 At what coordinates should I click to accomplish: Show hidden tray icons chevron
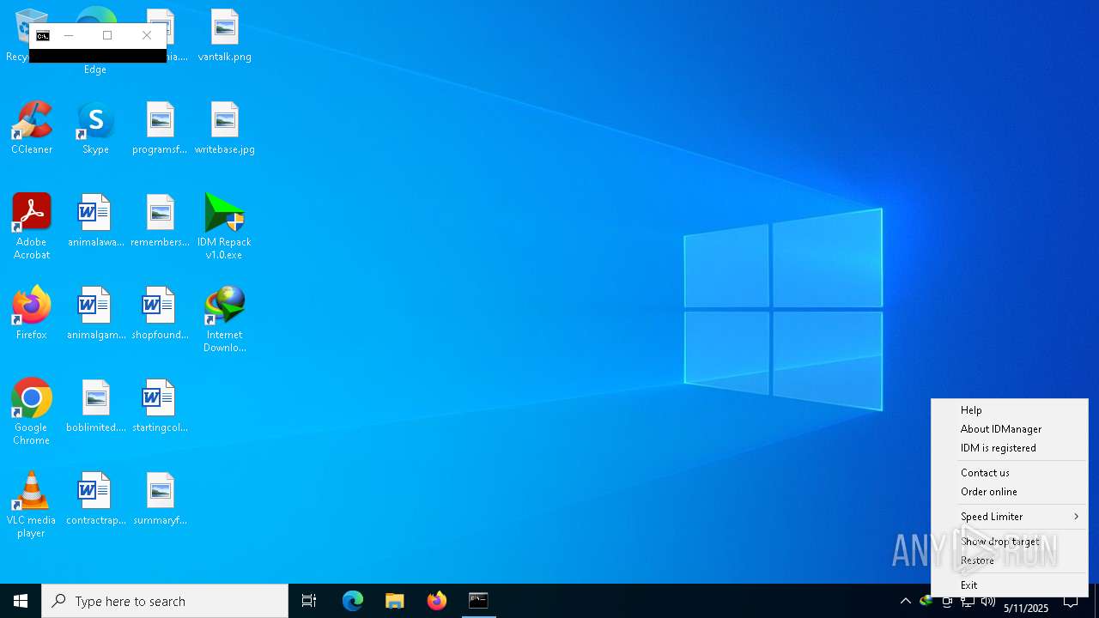click(906, 601)
